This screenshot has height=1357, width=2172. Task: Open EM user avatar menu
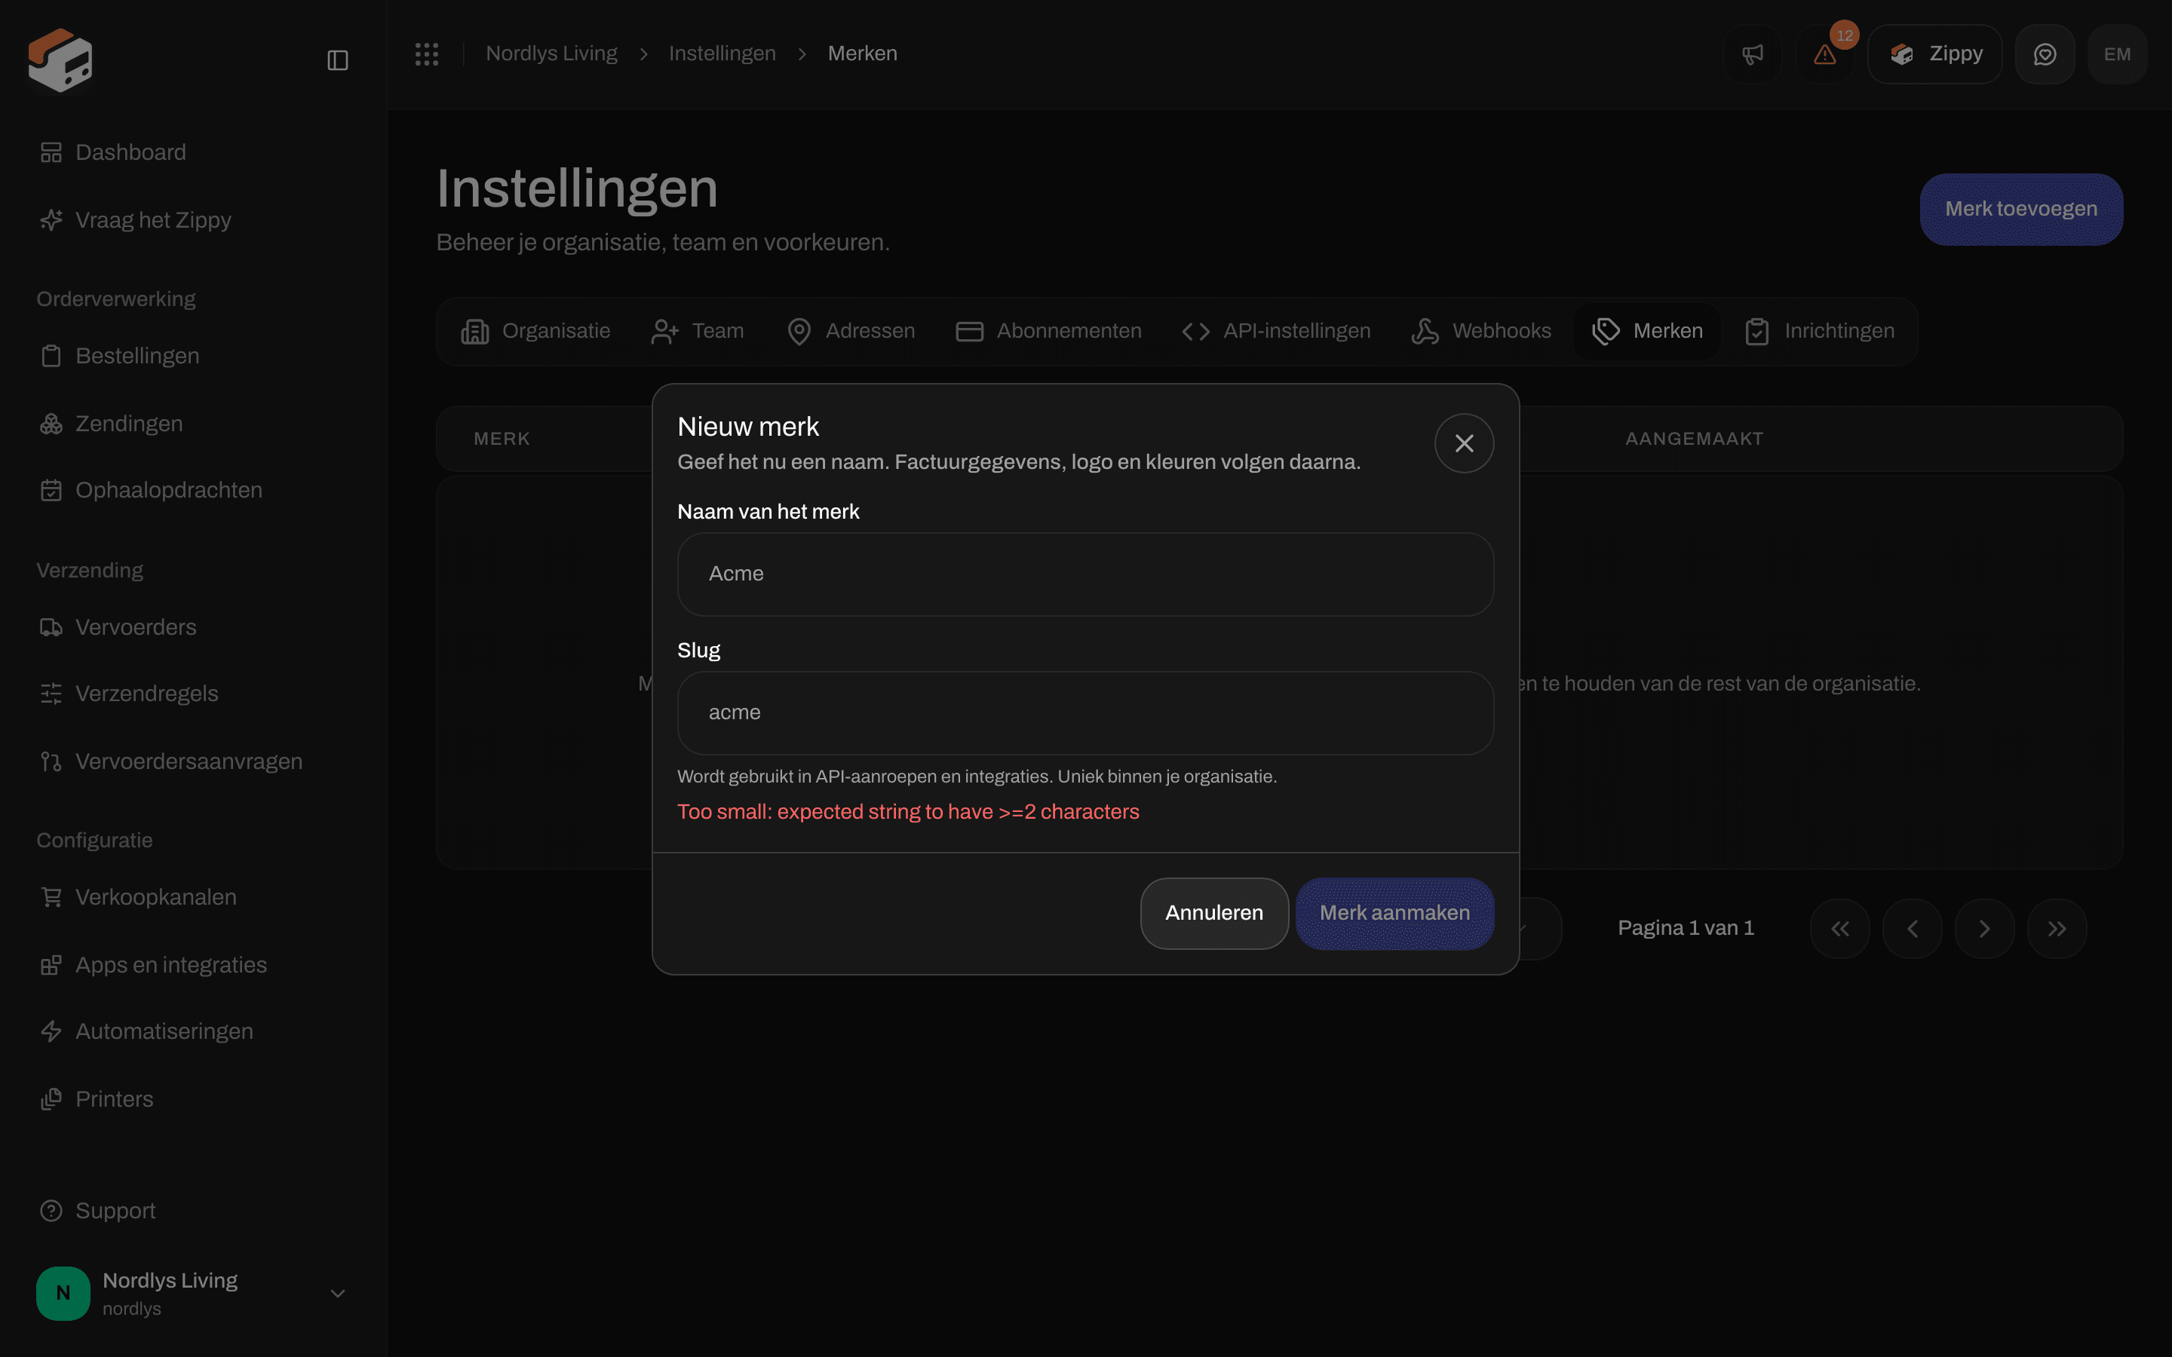(2117, 54)
